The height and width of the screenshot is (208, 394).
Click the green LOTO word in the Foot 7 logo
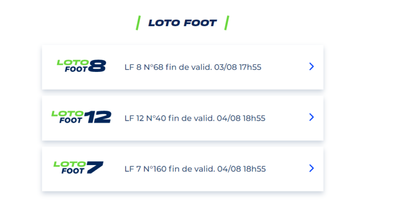[69, 164]
